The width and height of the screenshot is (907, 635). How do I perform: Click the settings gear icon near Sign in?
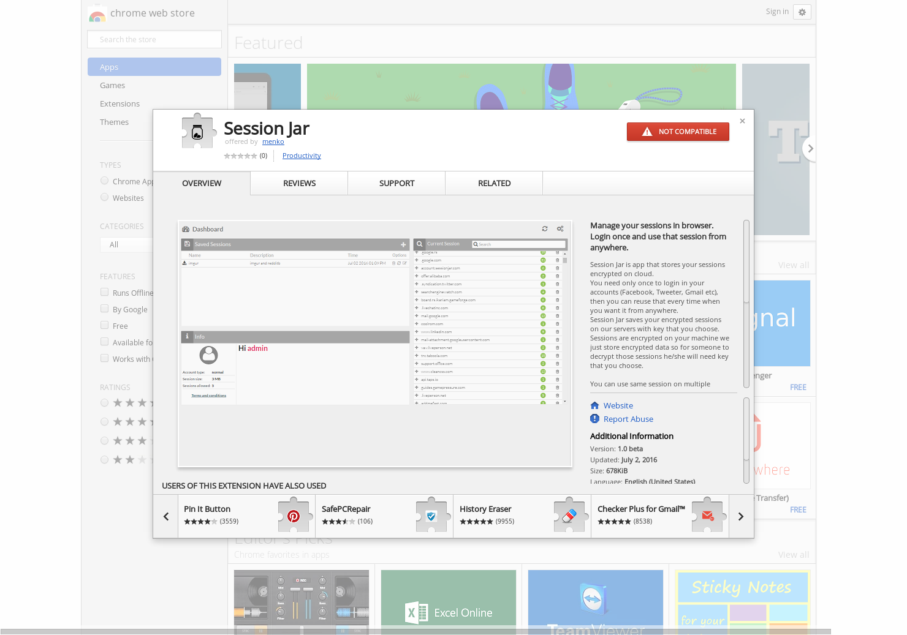tap(802, 12)
